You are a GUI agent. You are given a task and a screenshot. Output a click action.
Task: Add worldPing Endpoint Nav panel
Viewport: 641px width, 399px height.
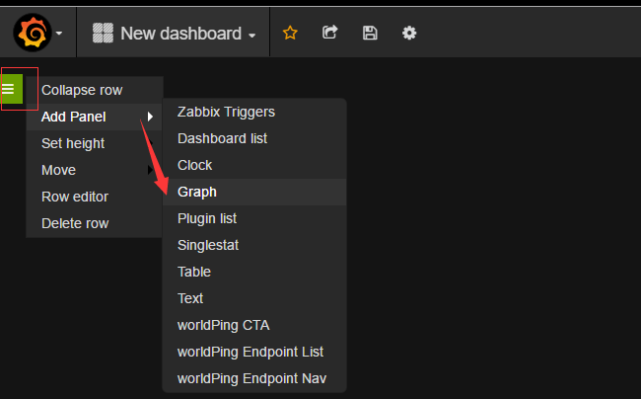[254, 378]
